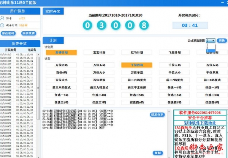Select the 用户信息 panel header
The width and height of the screenshot is (228, 158).
pos(20,11)
